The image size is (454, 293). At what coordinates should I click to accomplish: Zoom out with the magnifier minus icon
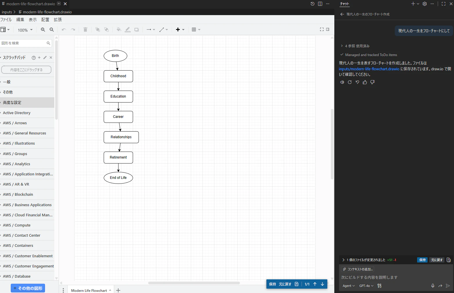pos(52,30)
